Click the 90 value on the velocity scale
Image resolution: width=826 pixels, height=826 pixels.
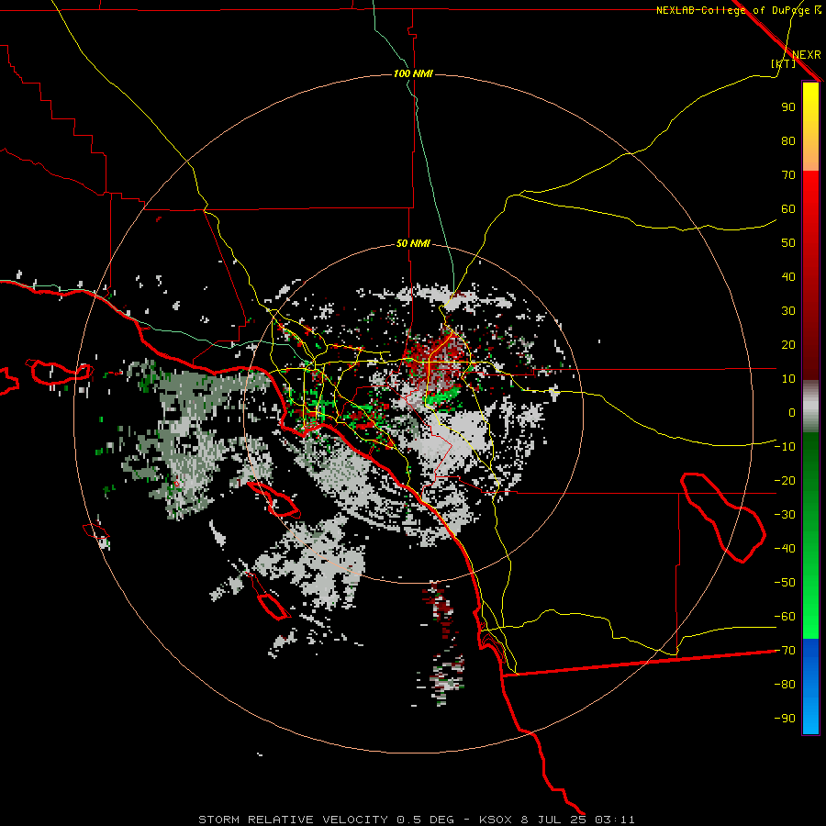click(788, 107)
